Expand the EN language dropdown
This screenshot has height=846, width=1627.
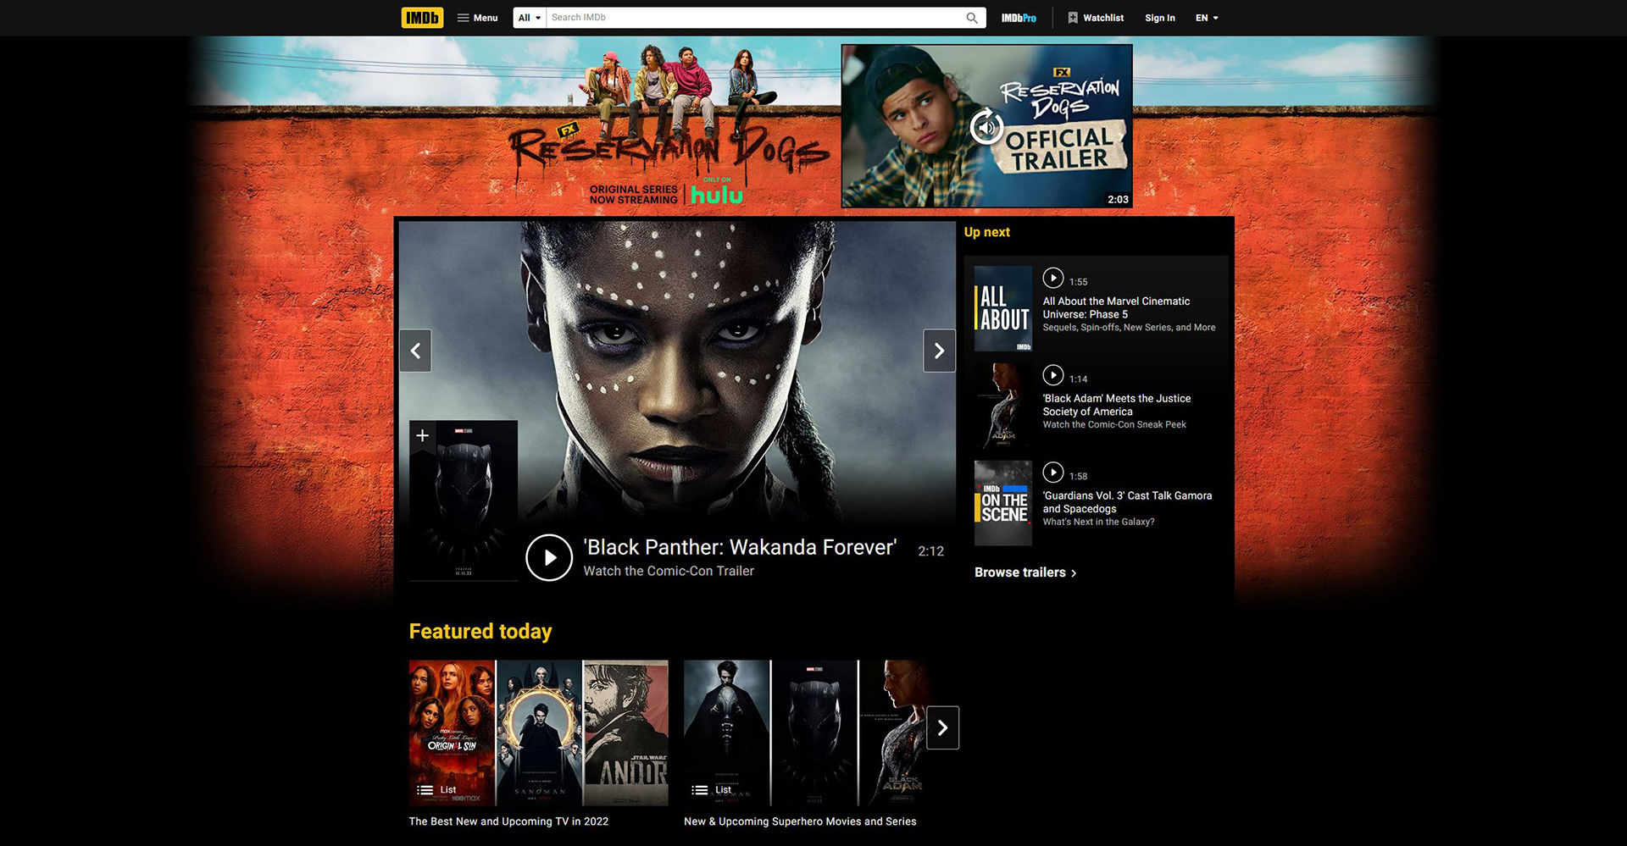pos(1207,18)
